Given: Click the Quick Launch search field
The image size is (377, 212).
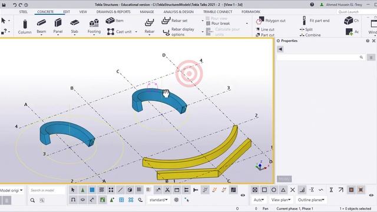Looking at the screenshot, I should point(356,12).
